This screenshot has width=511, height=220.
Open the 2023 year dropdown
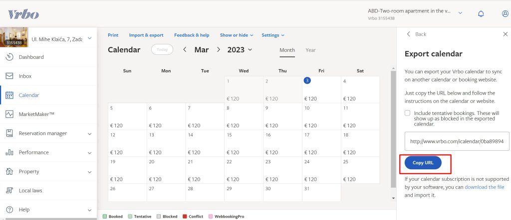pos(240,50)
